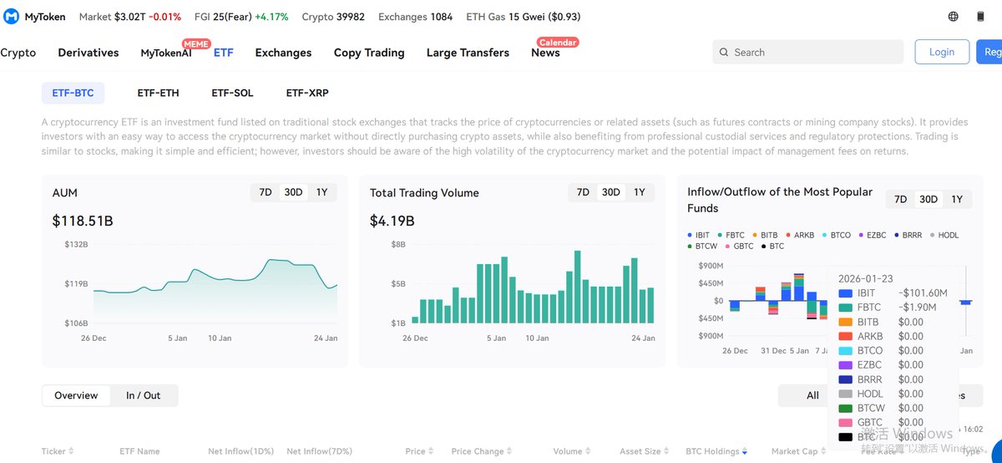Select the Overview view tab
This screenshot has width=1002, height=463.
point(76,395)
